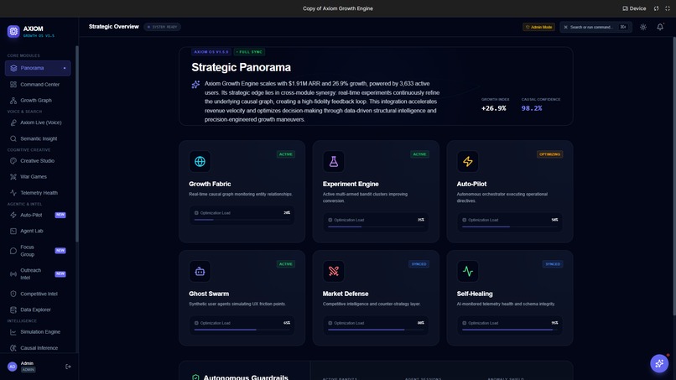This screenshot has height=380, width=676.
Task: Open Creative Studio in sidebar
Action: pyautogui.click(x=38, y=161)
